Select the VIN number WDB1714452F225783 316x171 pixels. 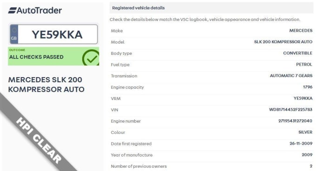290,110
